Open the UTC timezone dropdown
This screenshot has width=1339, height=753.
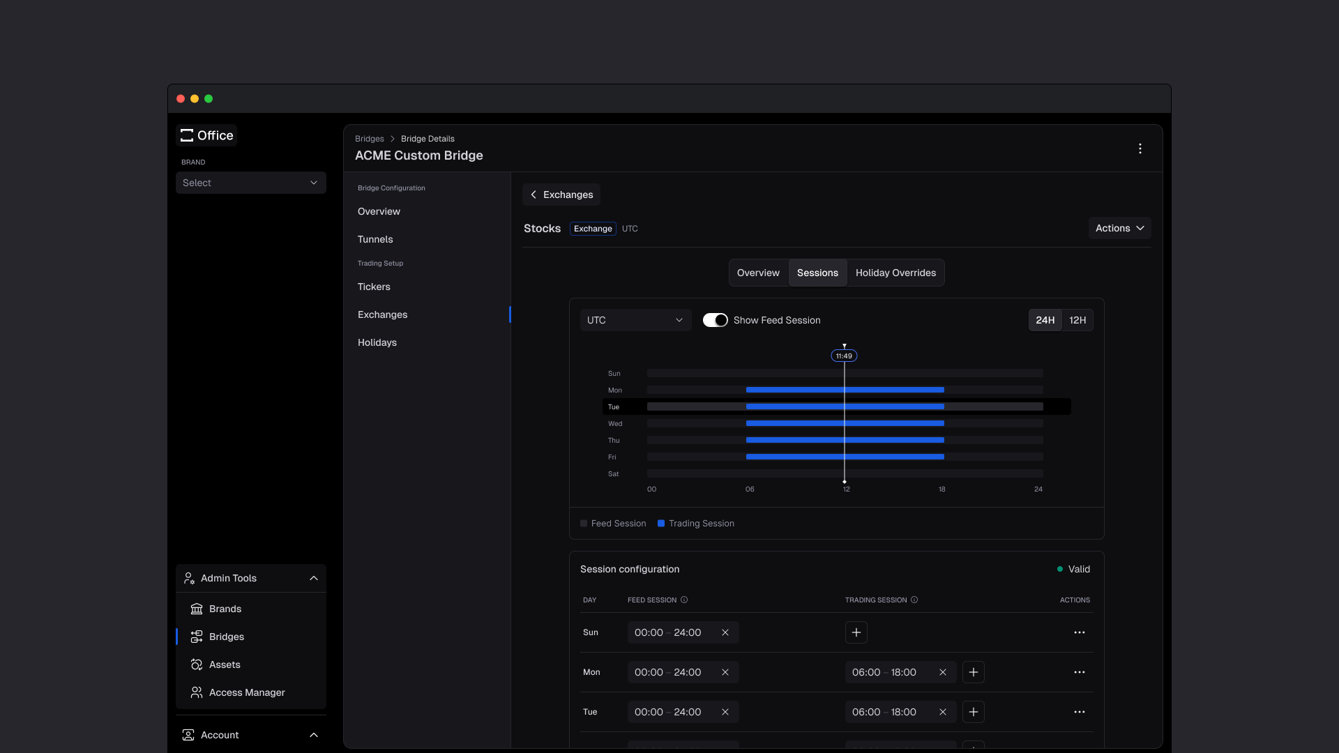pos(635,320)
